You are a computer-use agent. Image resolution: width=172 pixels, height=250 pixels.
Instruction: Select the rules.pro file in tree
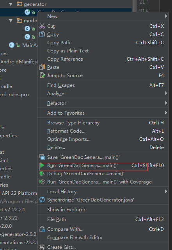(14, 95)
